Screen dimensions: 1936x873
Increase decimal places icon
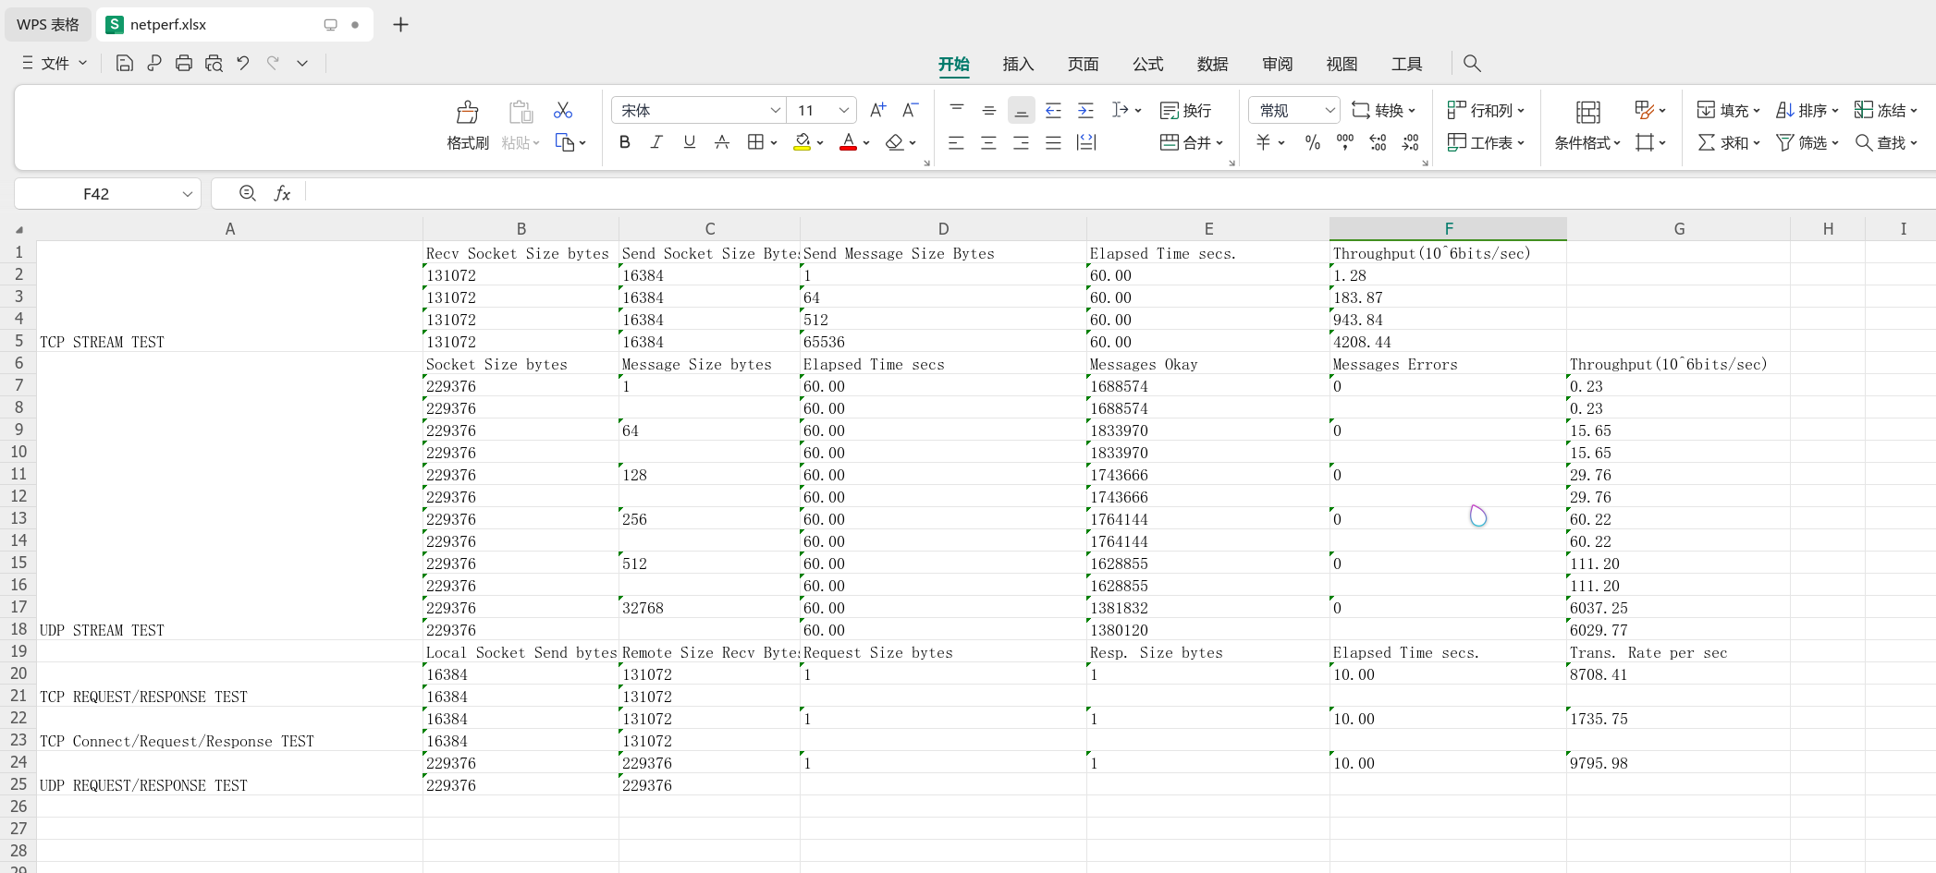(x=1378, y=142)
